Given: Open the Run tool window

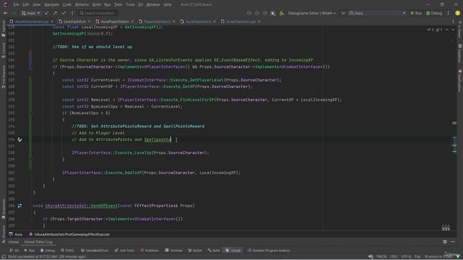Looking at the screenshot, I should point(30,251).
